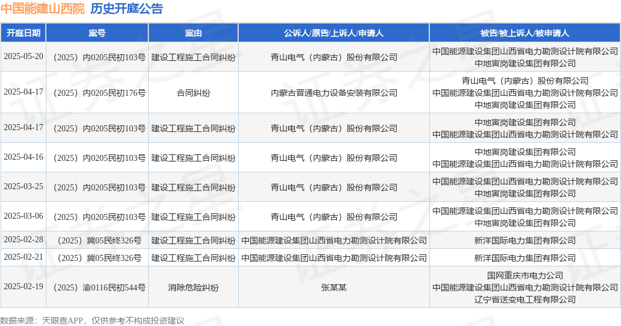Click defendant 国网重庆市电力公司
This screenshot has width=621, height=326.
(525, 275)
